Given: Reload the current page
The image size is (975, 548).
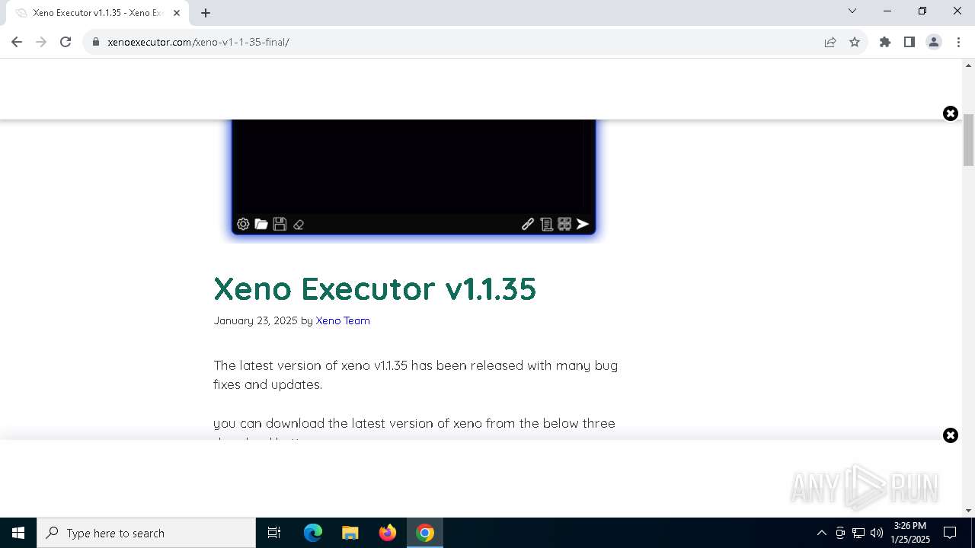Looking at the screenshot, I should [x=66, y=42].
